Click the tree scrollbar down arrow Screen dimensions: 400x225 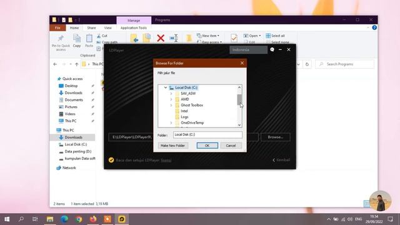point(239,125)
